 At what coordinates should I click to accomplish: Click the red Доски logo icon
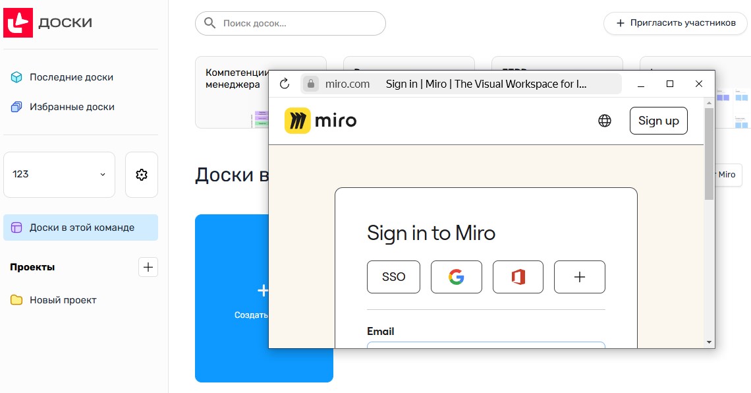[x=18, y=22]
